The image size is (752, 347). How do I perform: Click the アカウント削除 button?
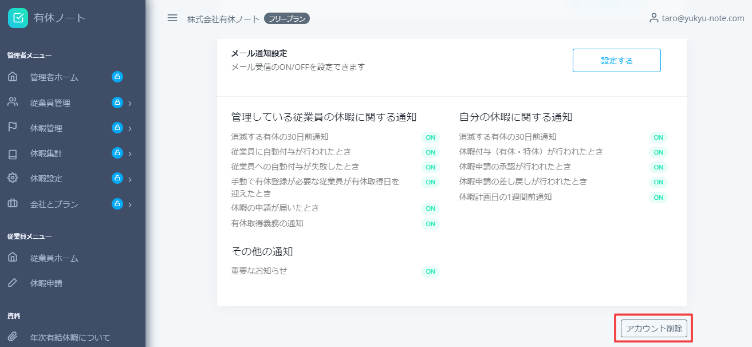(653, 329)
